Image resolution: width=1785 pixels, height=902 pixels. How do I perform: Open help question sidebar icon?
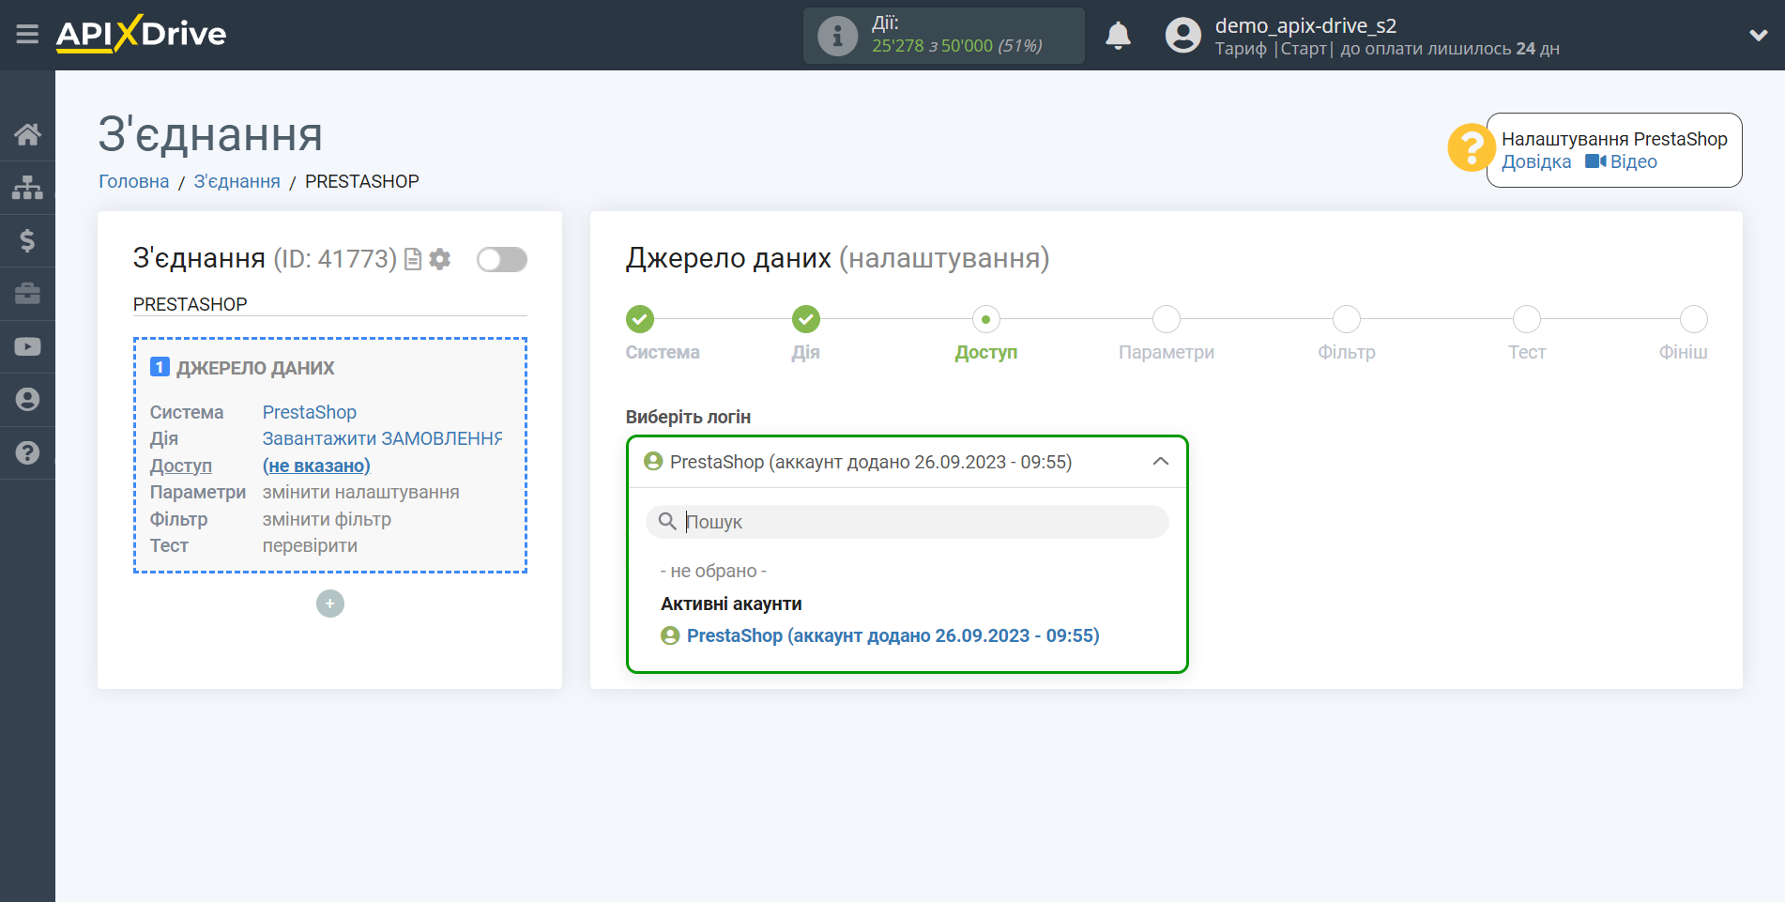tap(27, 452)
